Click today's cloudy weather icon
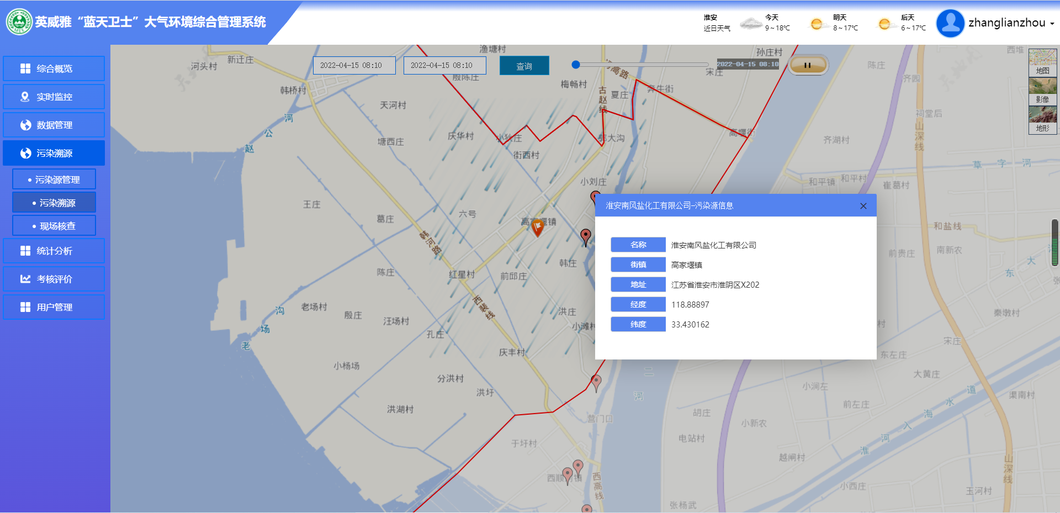 pyautogui.click(x=751, y=23)
